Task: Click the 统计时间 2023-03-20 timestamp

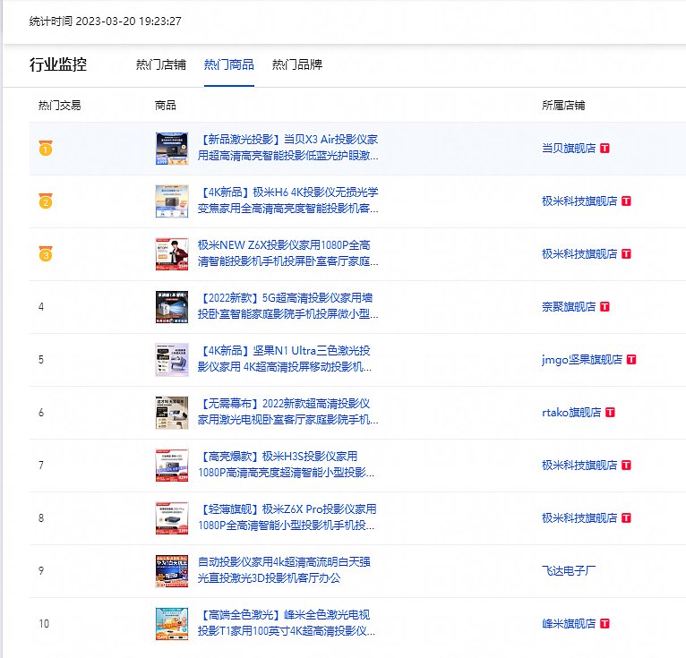Action: (x=105, y=21)
